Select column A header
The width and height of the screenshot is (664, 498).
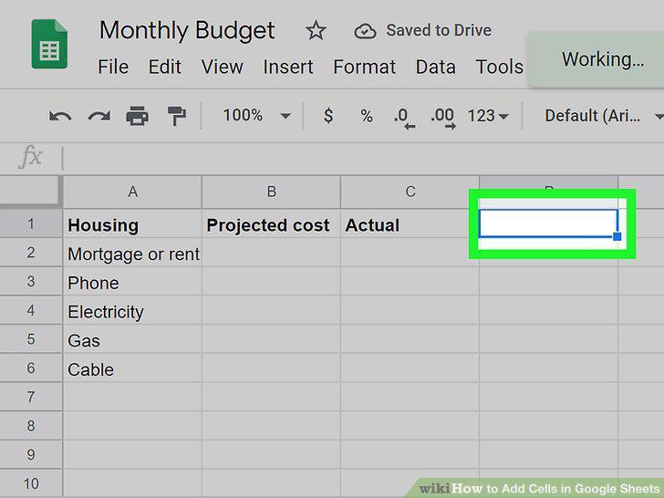pos(132,192)
